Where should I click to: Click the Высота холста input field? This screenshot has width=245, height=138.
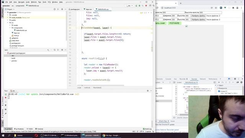point(211,12)
